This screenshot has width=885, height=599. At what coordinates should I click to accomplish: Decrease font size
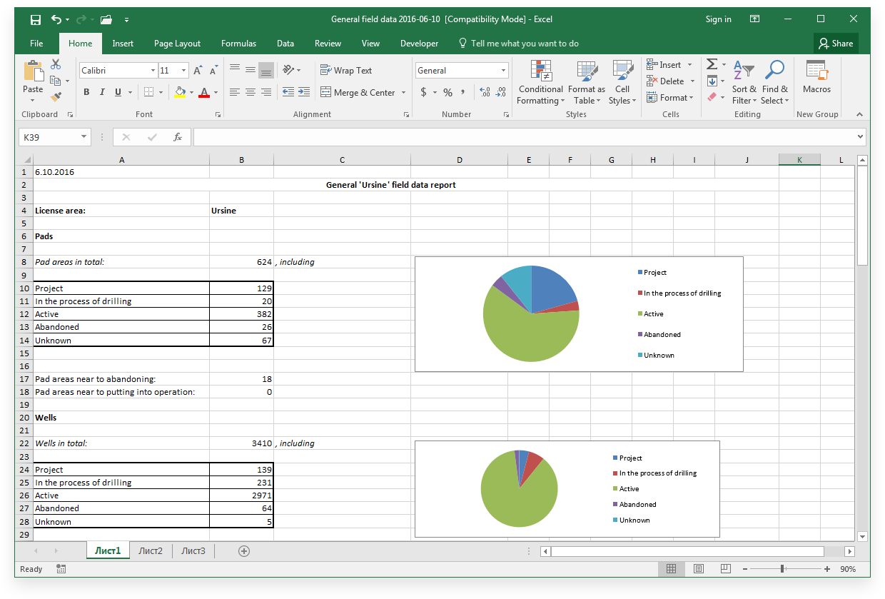click(x=213, y=70)
